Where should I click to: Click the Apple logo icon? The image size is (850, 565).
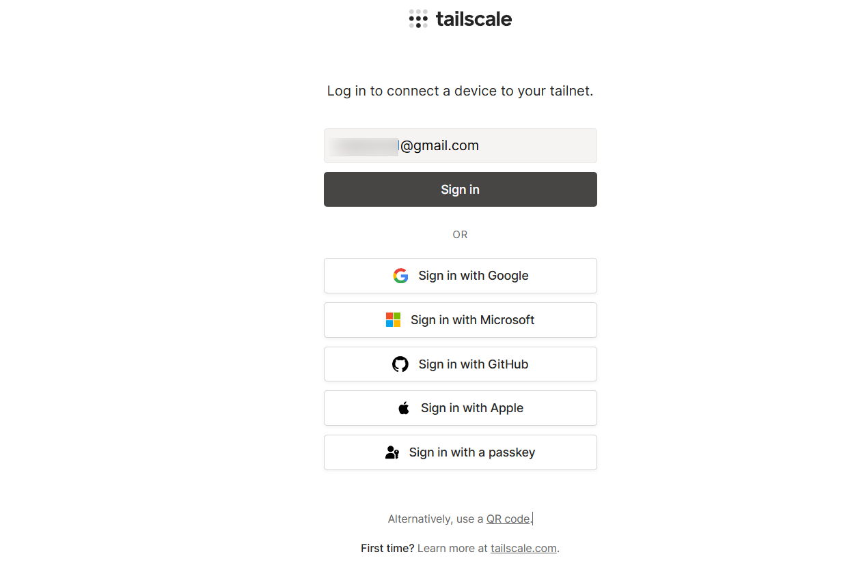pos(404,408)
